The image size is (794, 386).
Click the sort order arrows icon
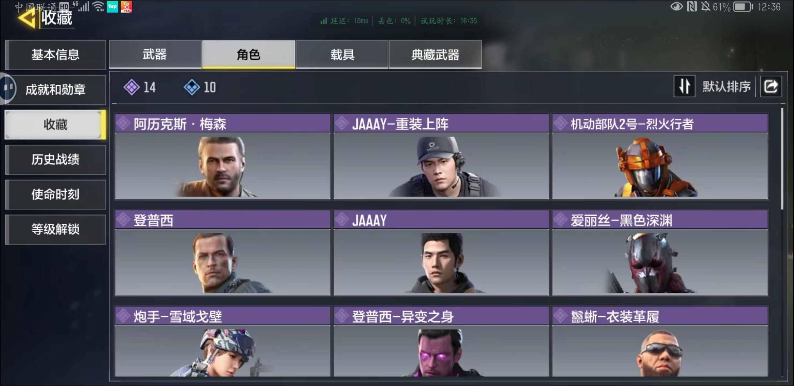(x=684, y=86)
